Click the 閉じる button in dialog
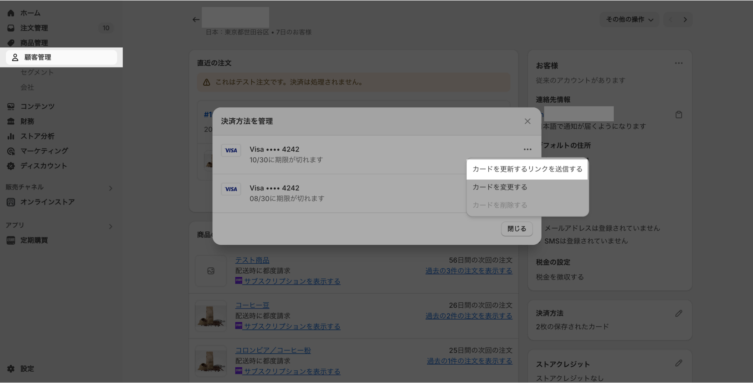Image resolution: width=753 pixels, height=383 pixels. (x=516, y=229)
